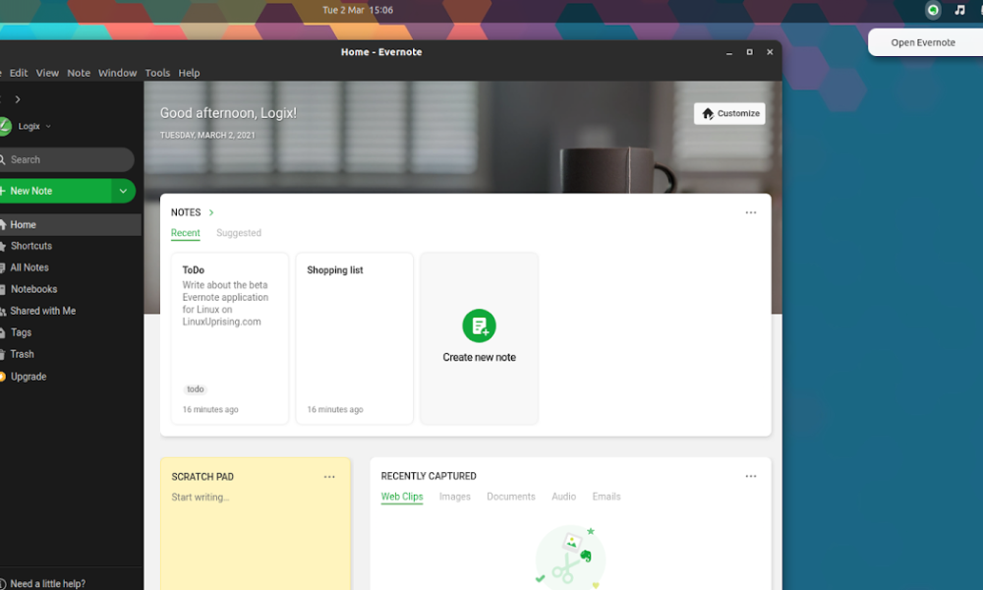This screenshot has height=590, width=983.
Task: Select the Web Clips tab
Action: coord(402,497)
